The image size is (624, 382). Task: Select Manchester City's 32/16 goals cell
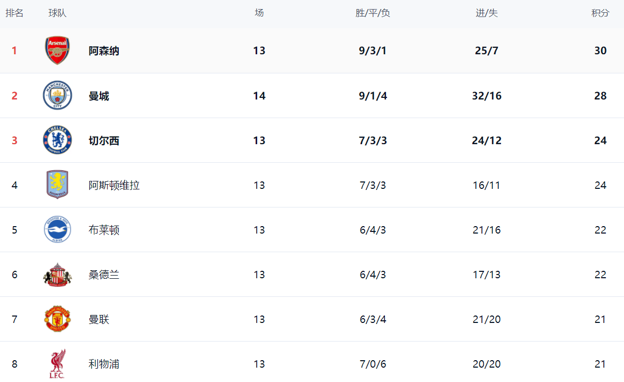[x=487, y=96]
